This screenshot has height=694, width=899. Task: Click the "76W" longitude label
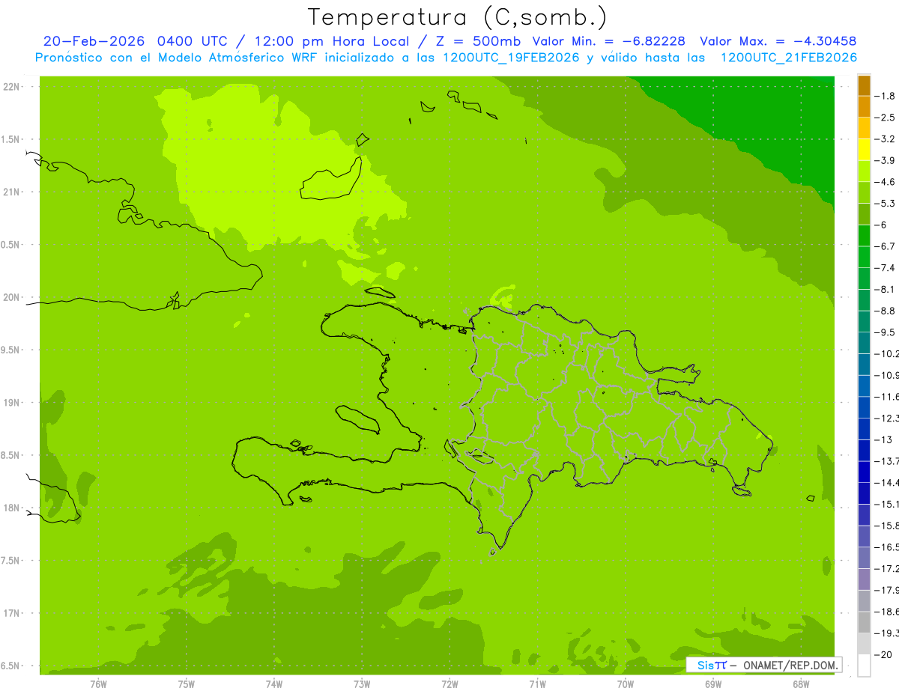(98, 684)
